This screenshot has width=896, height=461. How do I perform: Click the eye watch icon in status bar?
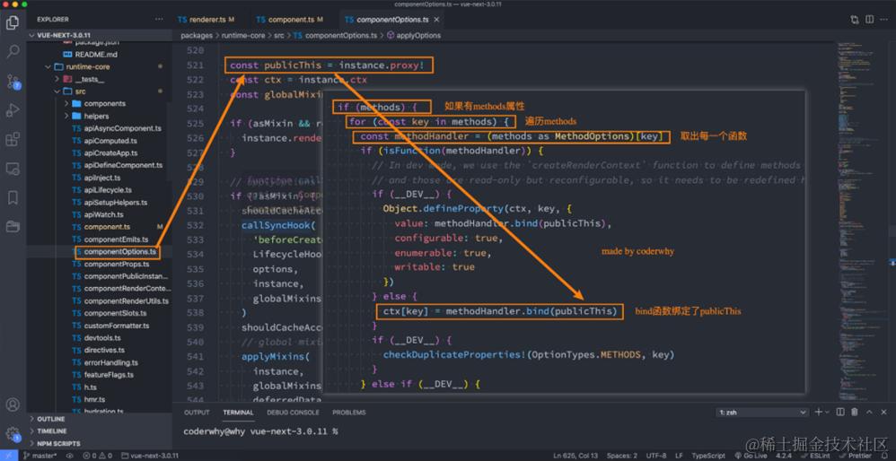(x=70, y=456)
